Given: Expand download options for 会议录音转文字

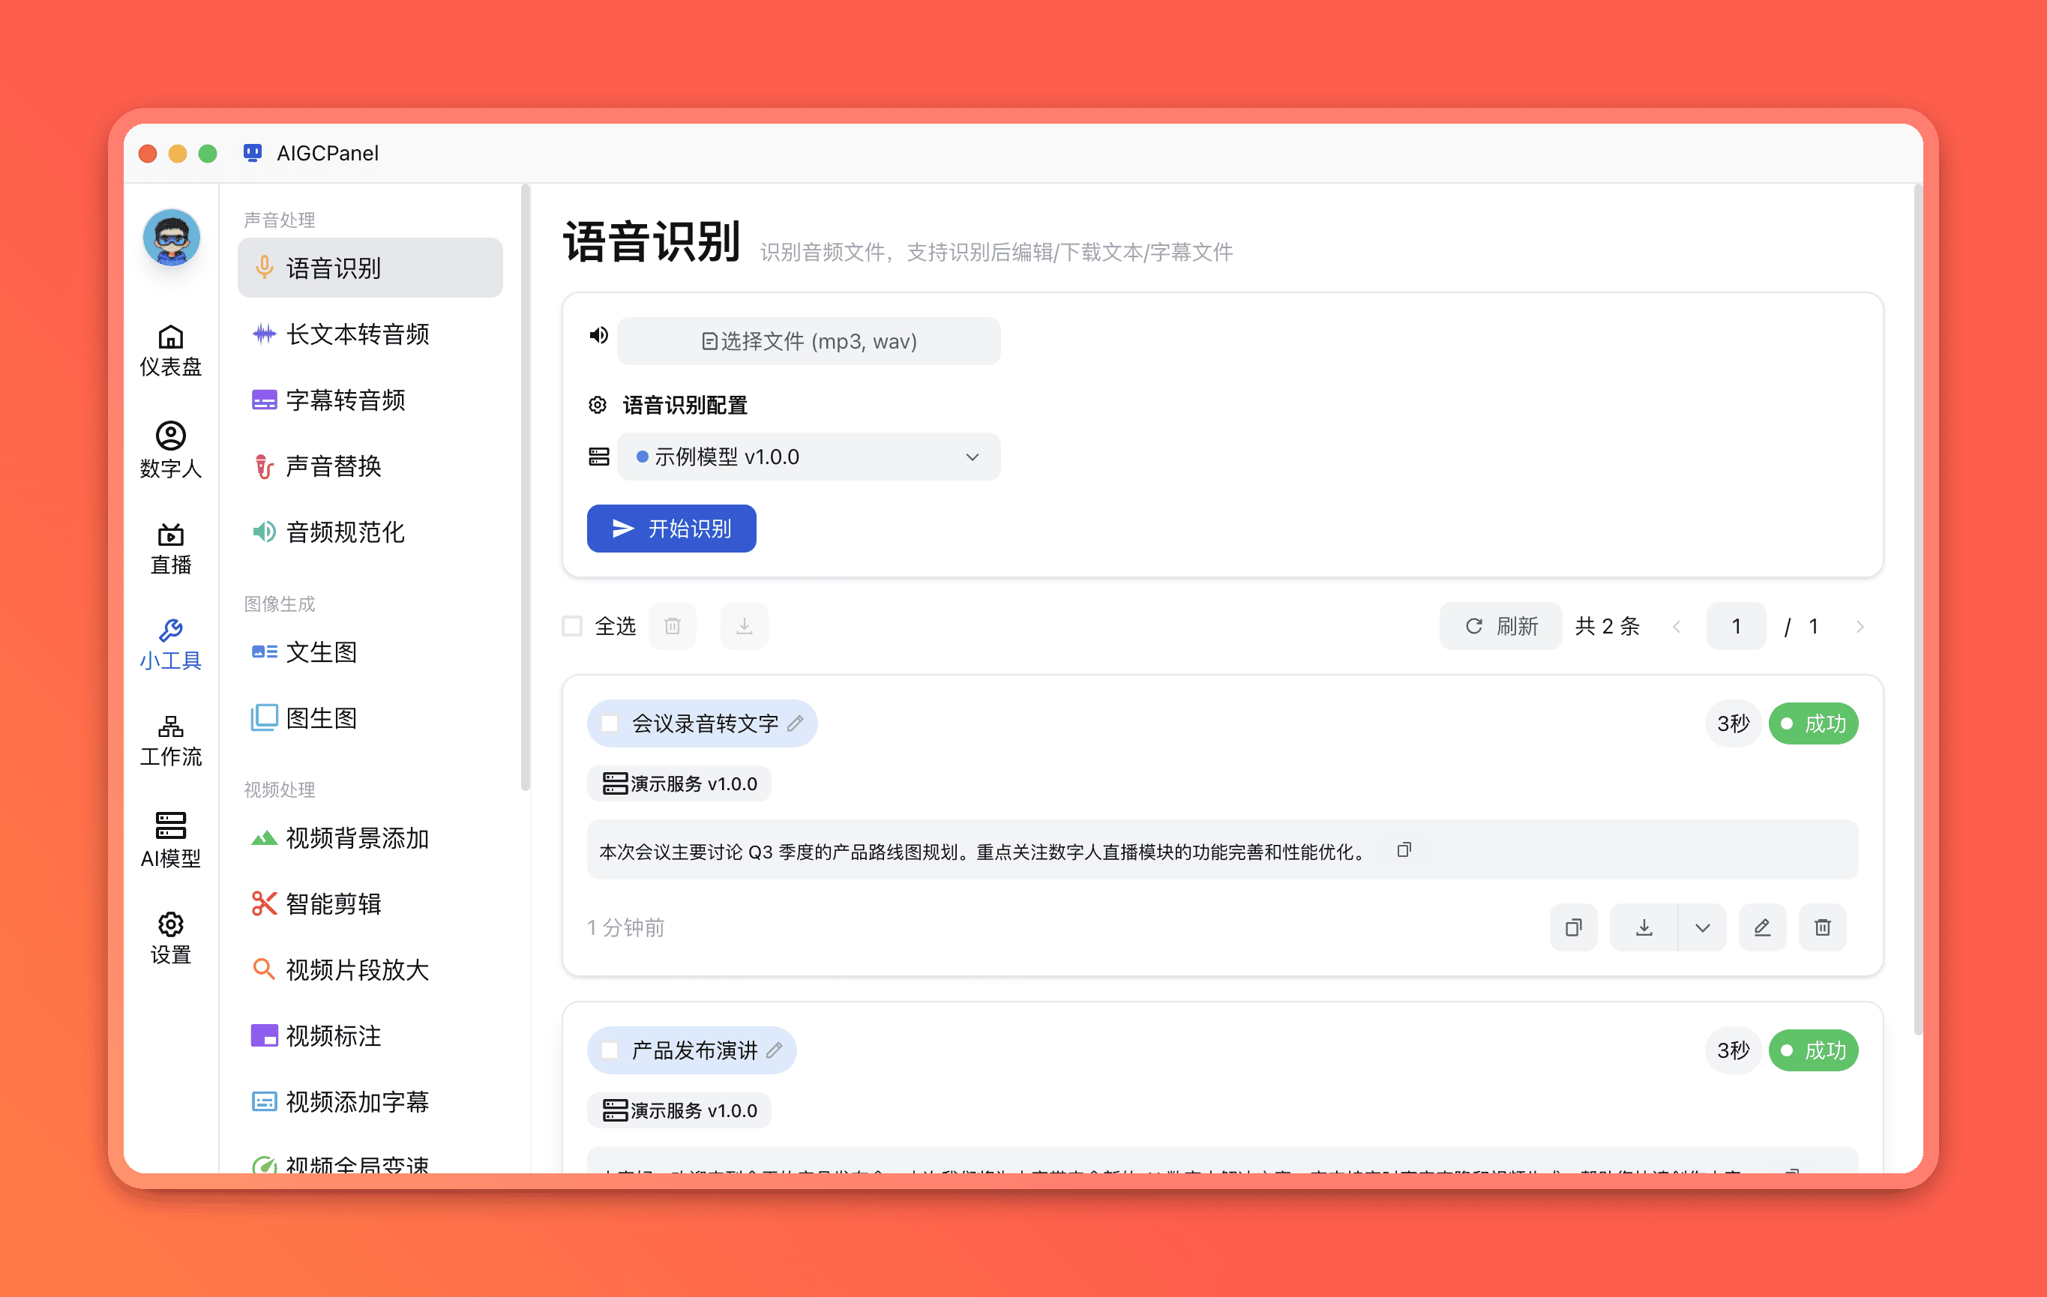Looking at the screenshot, I should tap(1703, 927).
